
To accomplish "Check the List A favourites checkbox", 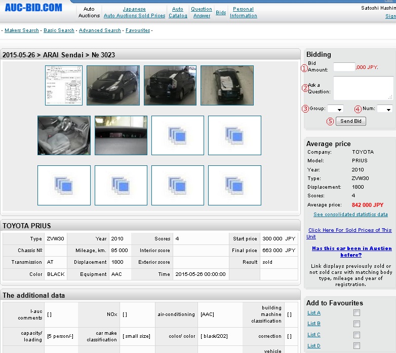I will click(x=357, y=313).
